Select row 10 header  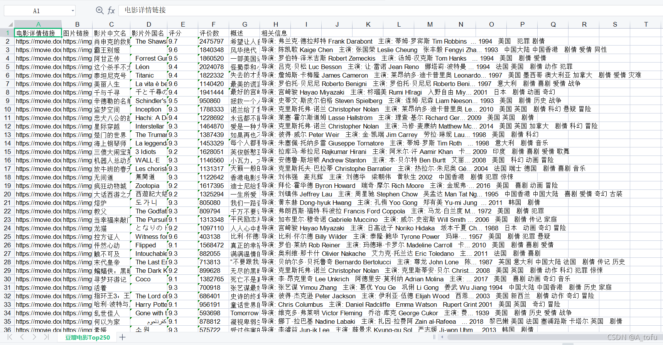(7, 109)
